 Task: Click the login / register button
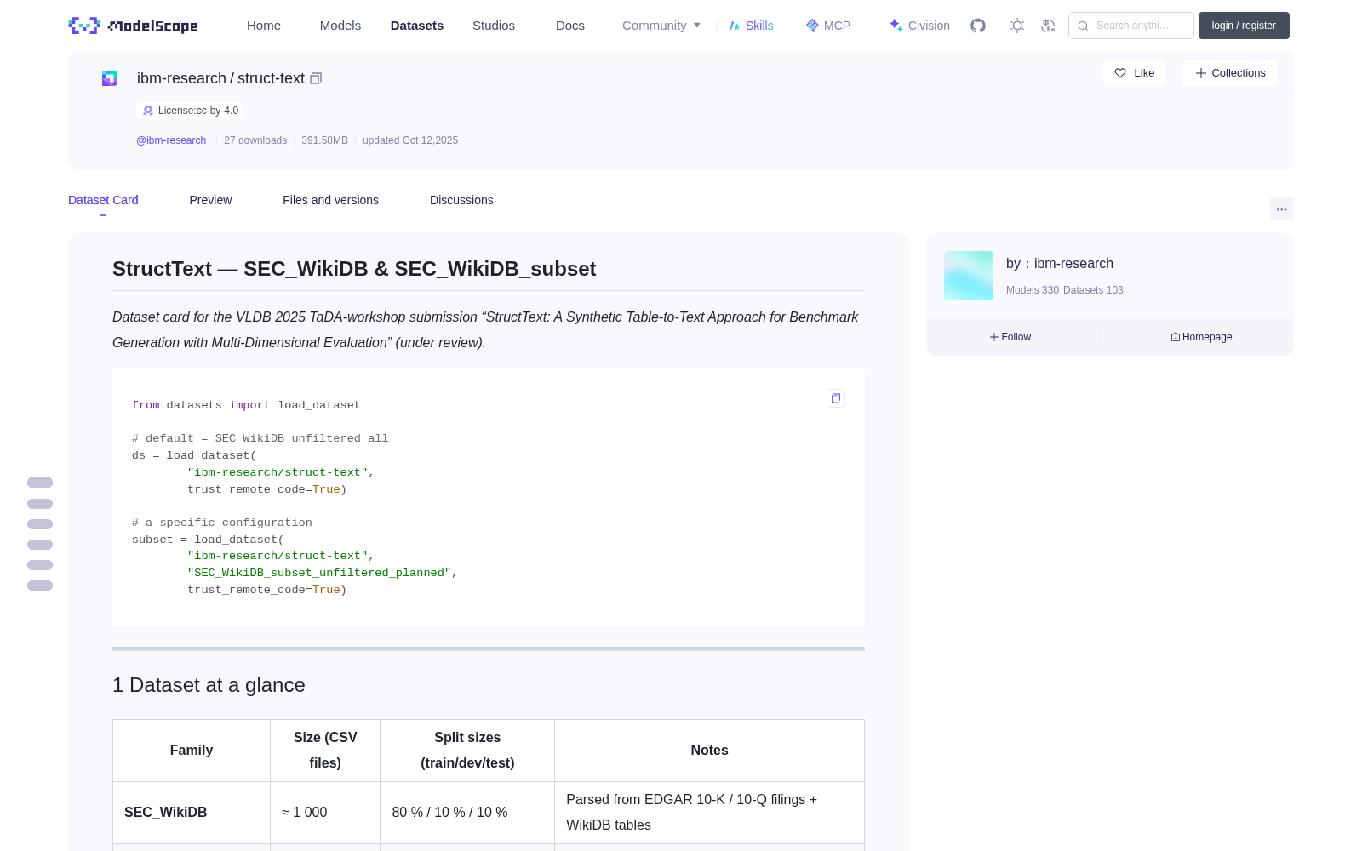[x=1244, y=26]
